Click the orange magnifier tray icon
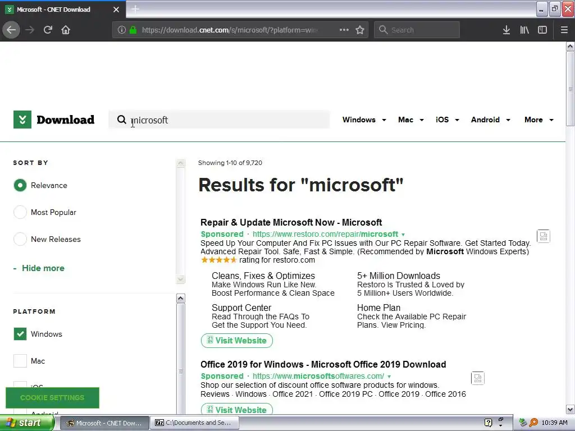This screenshot has width=575, height=431. click(x=533, y=423)
